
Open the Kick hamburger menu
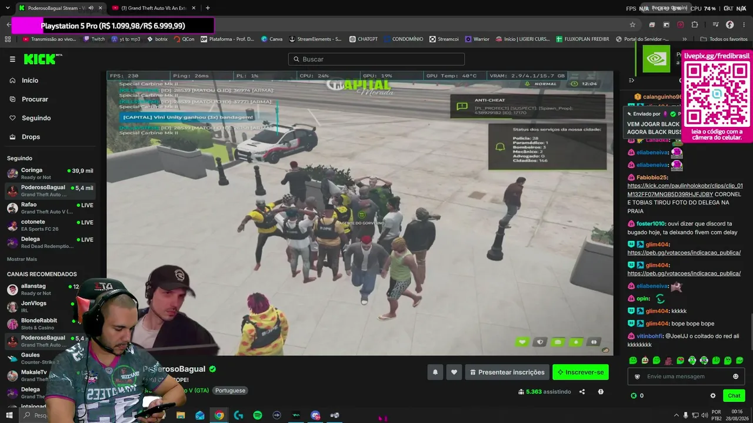(x=12, y=59)
